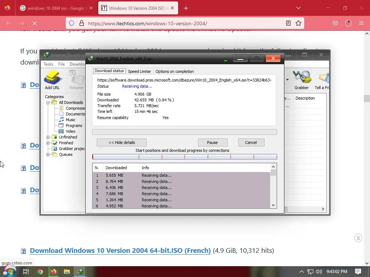
Task: Select connection row 2 with 8.764 MB
Action: pyautogui.click(x=181, y=181)
